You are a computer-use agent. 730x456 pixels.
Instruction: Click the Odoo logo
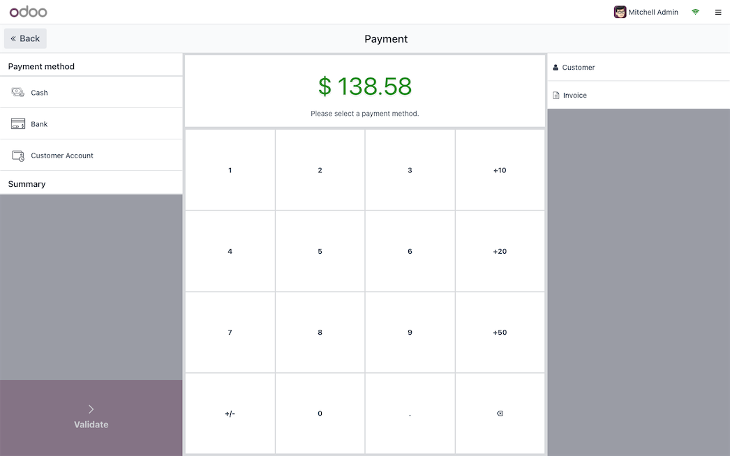29,12
